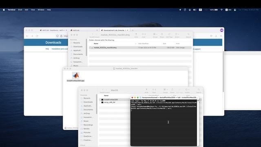The width and height of the screenshot is (261, 147).
Task: Click the browser reload button
Action: 37,36
